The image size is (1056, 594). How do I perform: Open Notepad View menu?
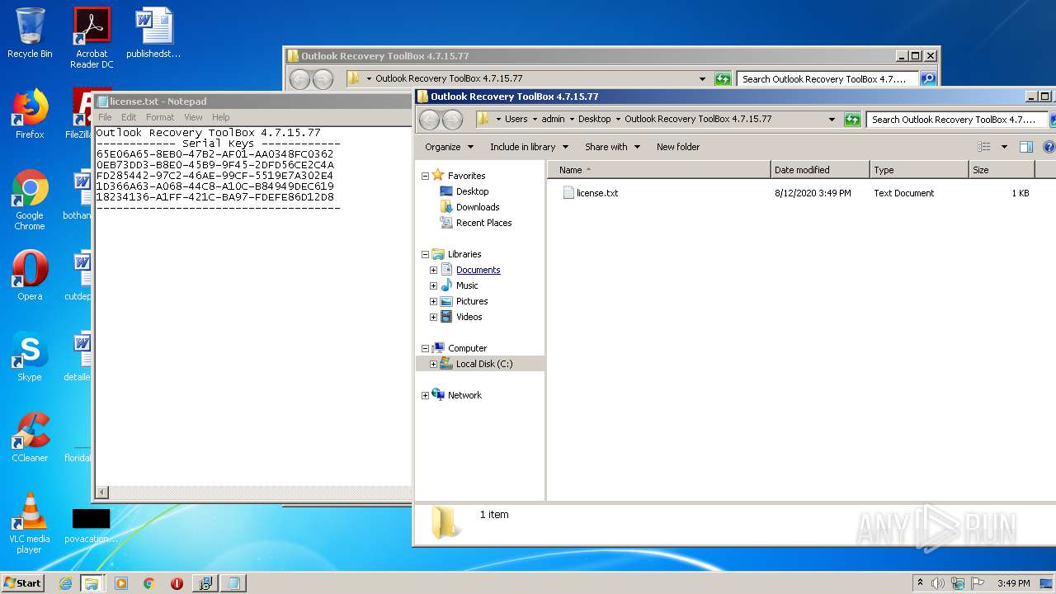(193, 117)
